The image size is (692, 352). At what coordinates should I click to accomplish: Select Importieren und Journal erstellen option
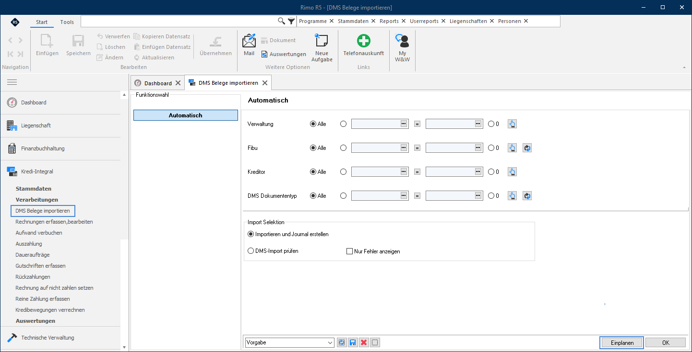pos(251,234)
